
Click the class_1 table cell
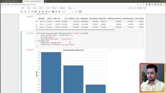42,24
